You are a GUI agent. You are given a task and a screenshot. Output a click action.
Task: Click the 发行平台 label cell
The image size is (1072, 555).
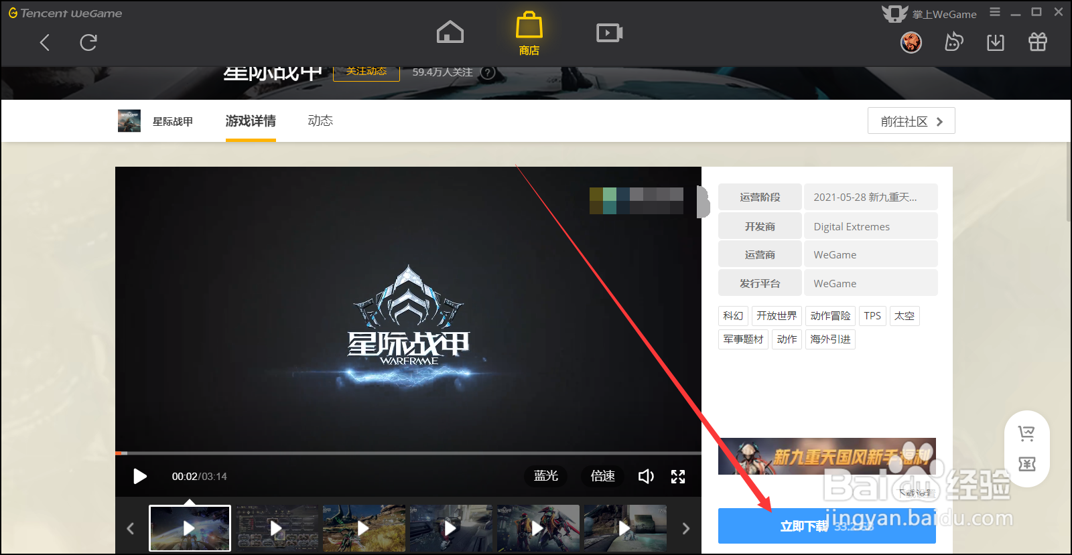pyautogui.click(x=760, y=284)
